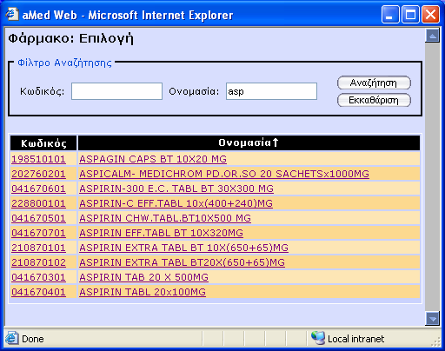Focus the Κωδικός input field

[116, 91]
